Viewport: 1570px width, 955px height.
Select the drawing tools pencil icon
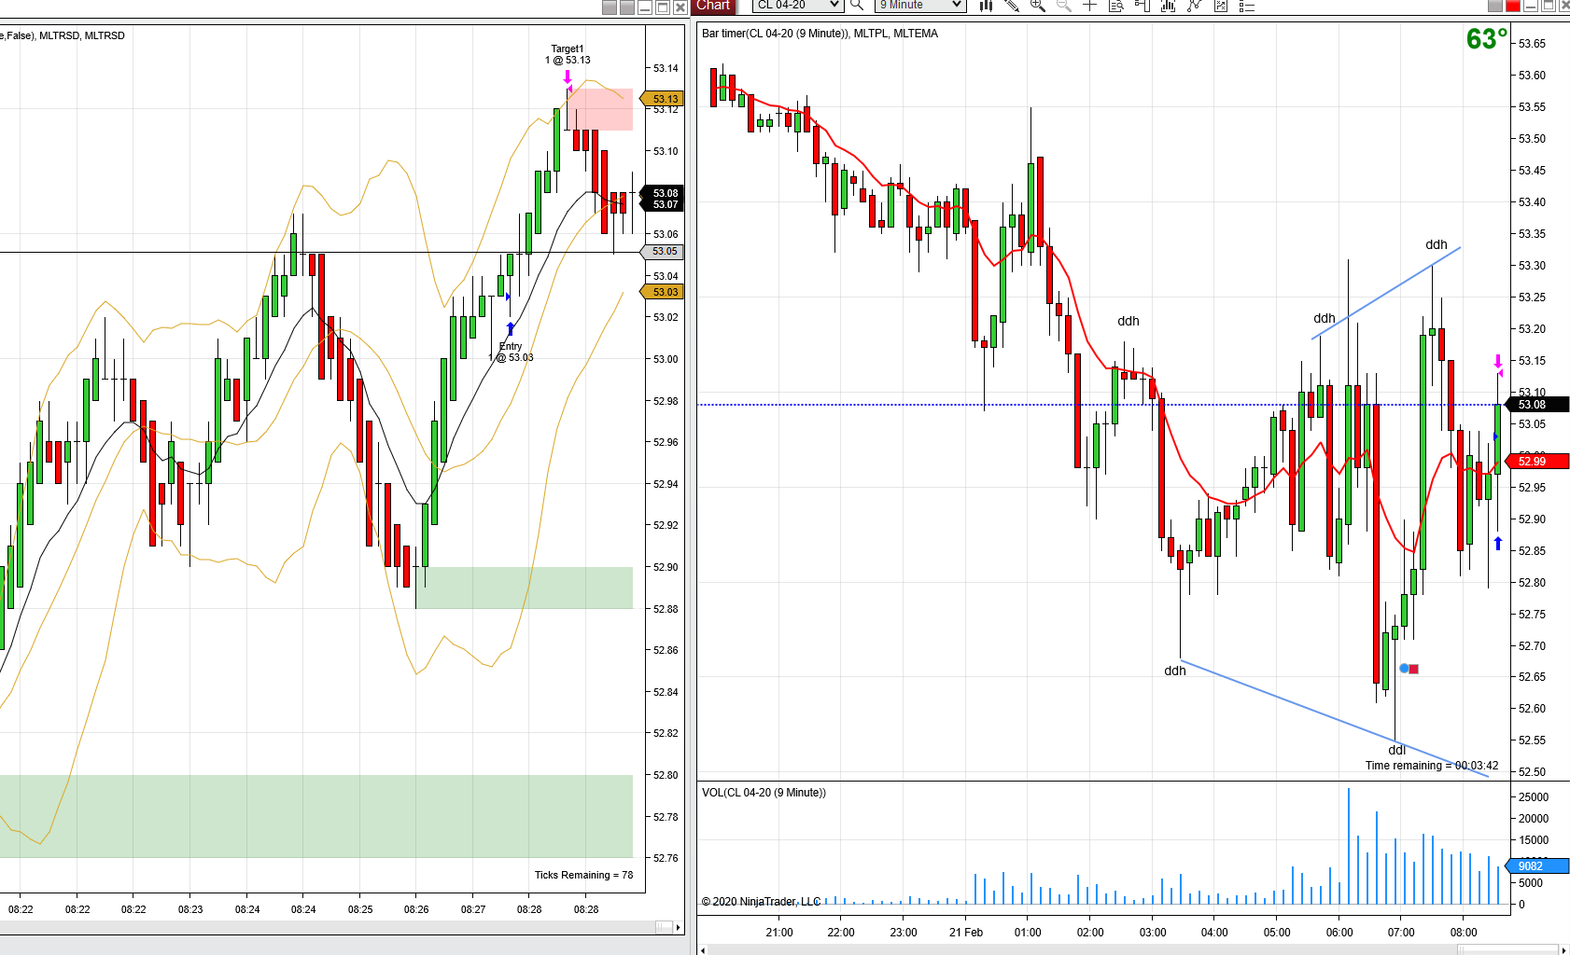tap(1012, 6)
